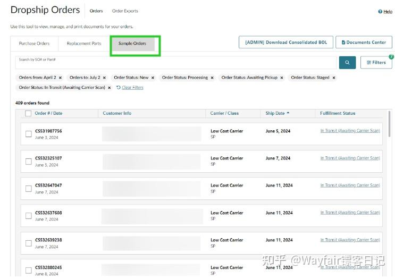Select checkbox for order CS532637608
The width and height of the screenshot is (395, 278).
click(x=29, y=216)
